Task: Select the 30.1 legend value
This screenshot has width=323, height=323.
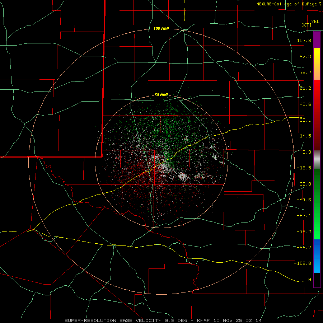Action: (x=305, y=120)
